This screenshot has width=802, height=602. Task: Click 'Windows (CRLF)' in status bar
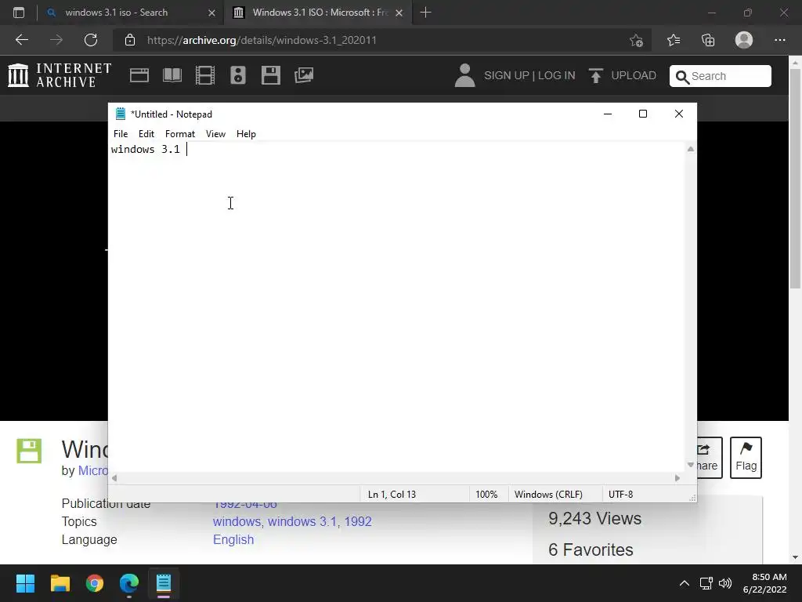[548, 495]
